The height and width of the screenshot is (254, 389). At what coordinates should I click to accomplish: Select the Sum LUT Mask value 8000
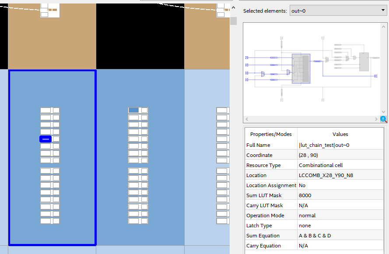305,195
